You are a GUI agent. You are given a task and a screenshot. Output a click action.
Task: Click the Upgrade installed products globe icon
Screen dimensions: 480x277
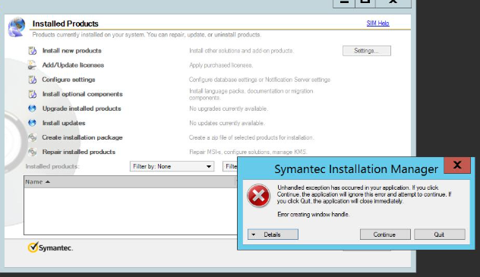tap(32, 109)
